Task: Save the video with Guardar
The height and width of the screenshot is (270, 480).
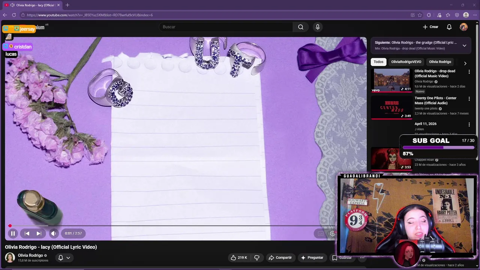Action: (342, 258)
